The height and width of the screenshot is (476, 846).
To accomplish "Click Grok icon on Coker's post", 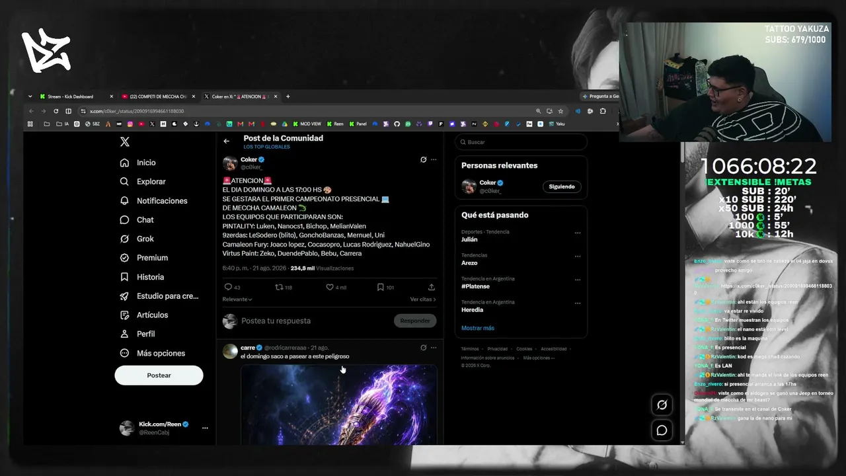I will coord(424,159).
